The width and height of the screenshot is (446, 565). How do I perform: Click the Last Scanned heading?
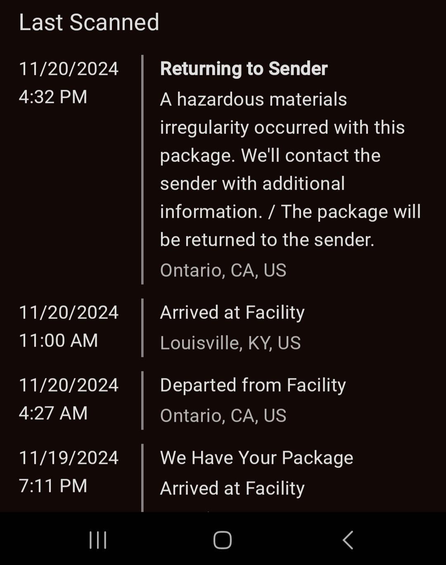(x=89, y=22)
